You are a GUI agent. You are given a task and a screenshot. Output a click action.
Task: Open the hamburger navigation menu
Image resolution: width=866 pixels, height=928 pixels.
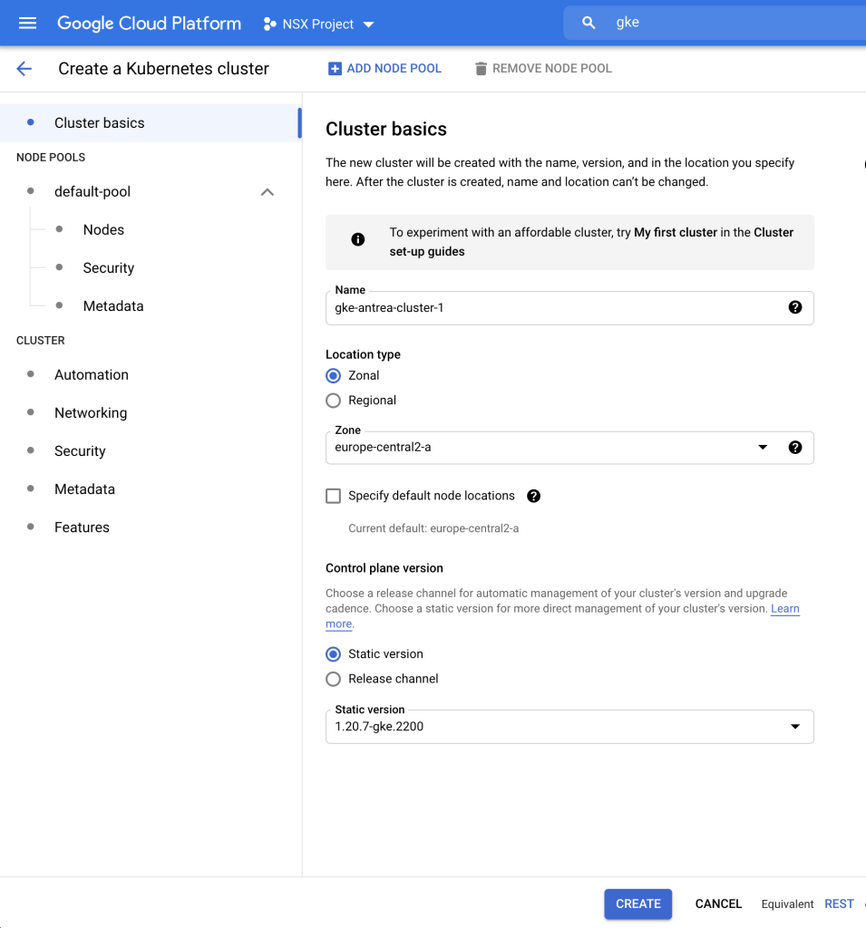point(28,24)
